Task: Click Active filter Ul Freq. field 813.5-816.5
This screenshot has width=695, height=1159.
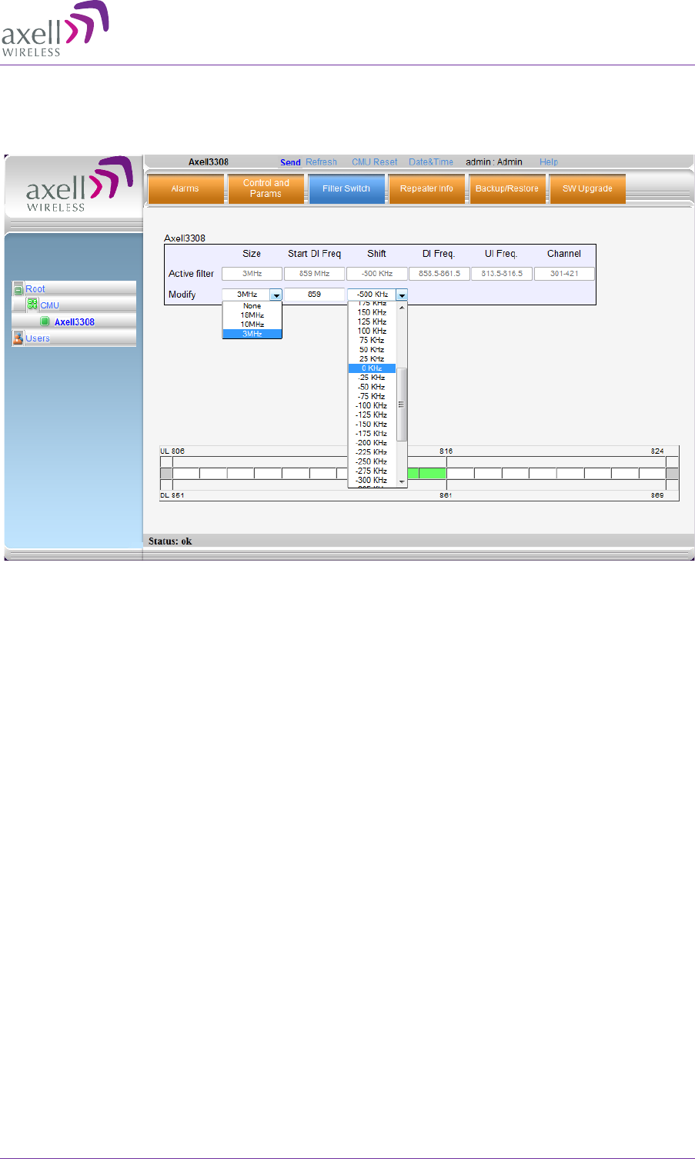Action: (x=502, y=274)
